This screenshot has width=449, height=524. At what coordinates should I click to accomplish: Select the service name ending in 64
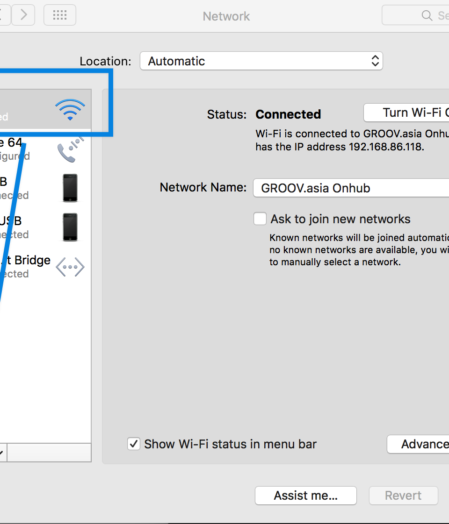click(11, 142)
